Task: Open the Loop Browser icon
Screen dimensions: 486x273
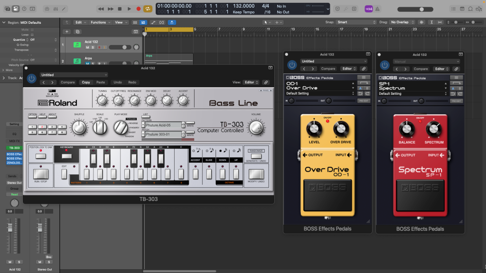Action: tap(470, 9)
